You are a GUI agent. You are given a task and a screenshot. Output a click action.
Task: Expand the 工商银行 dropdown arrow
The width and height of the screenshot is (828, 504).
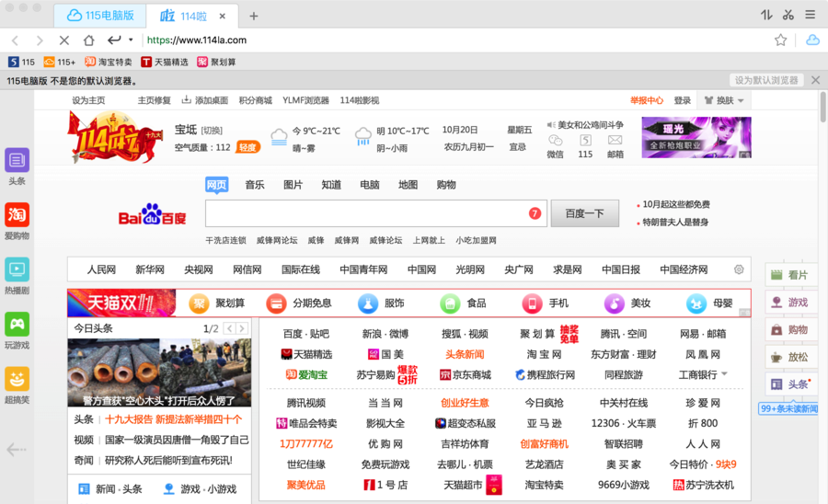click(x=725, y=373)
